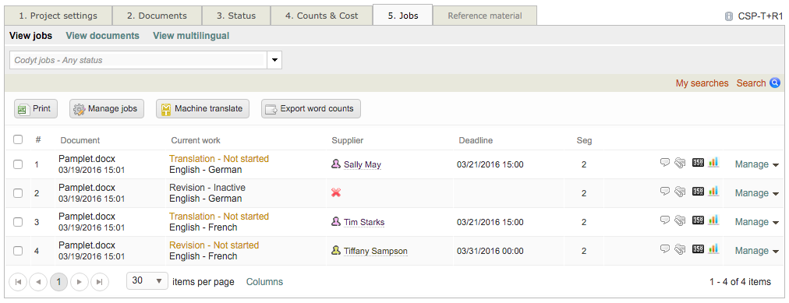Click the Machine translate button

tap(203, 108)
